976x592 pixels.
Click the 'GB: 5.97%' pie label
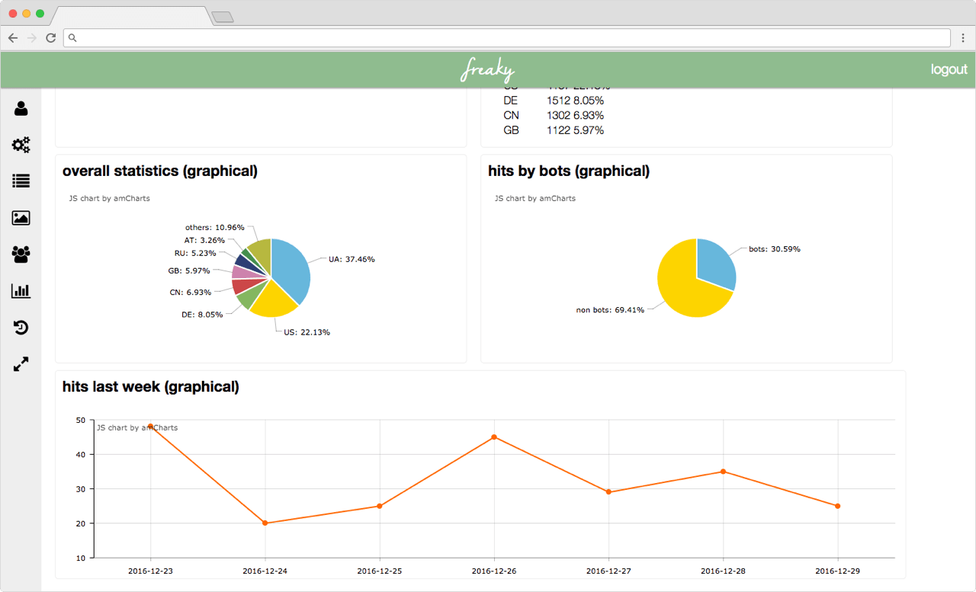(189, 270)
